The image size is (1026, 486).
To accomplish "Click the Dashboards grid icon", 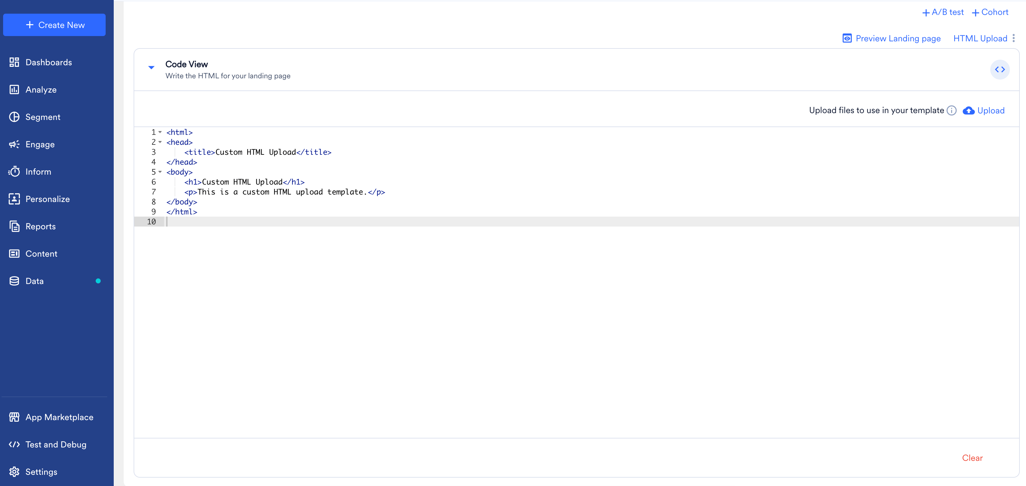I will tap(14, 62).
